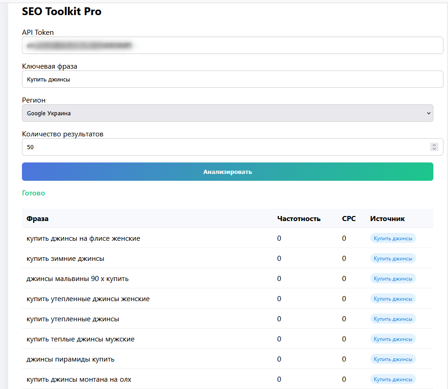Viewport: 448px width, 389px height.
Task: Click the Источник column header
Action: click(387, 219)
